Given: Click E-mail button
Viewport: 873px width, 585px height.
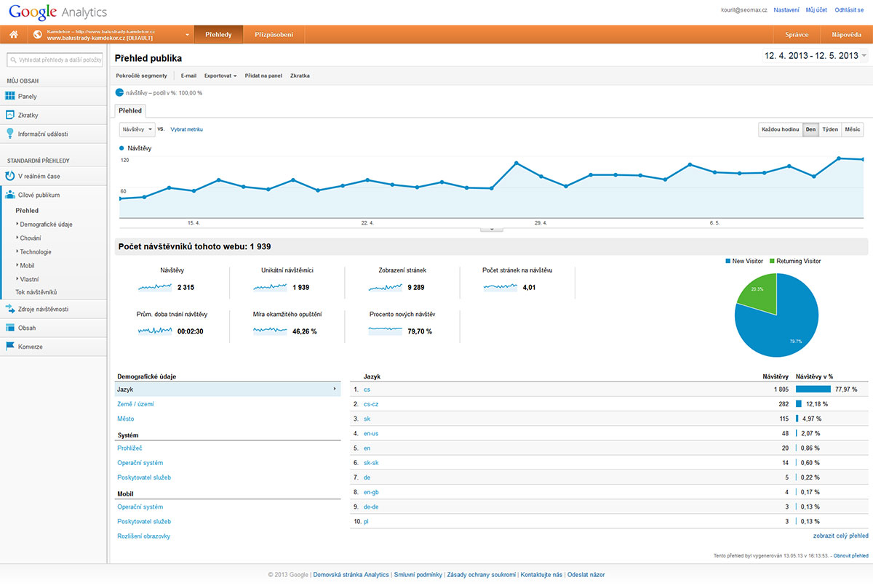Looking at the screenshot, I should [x=188, y=76].
